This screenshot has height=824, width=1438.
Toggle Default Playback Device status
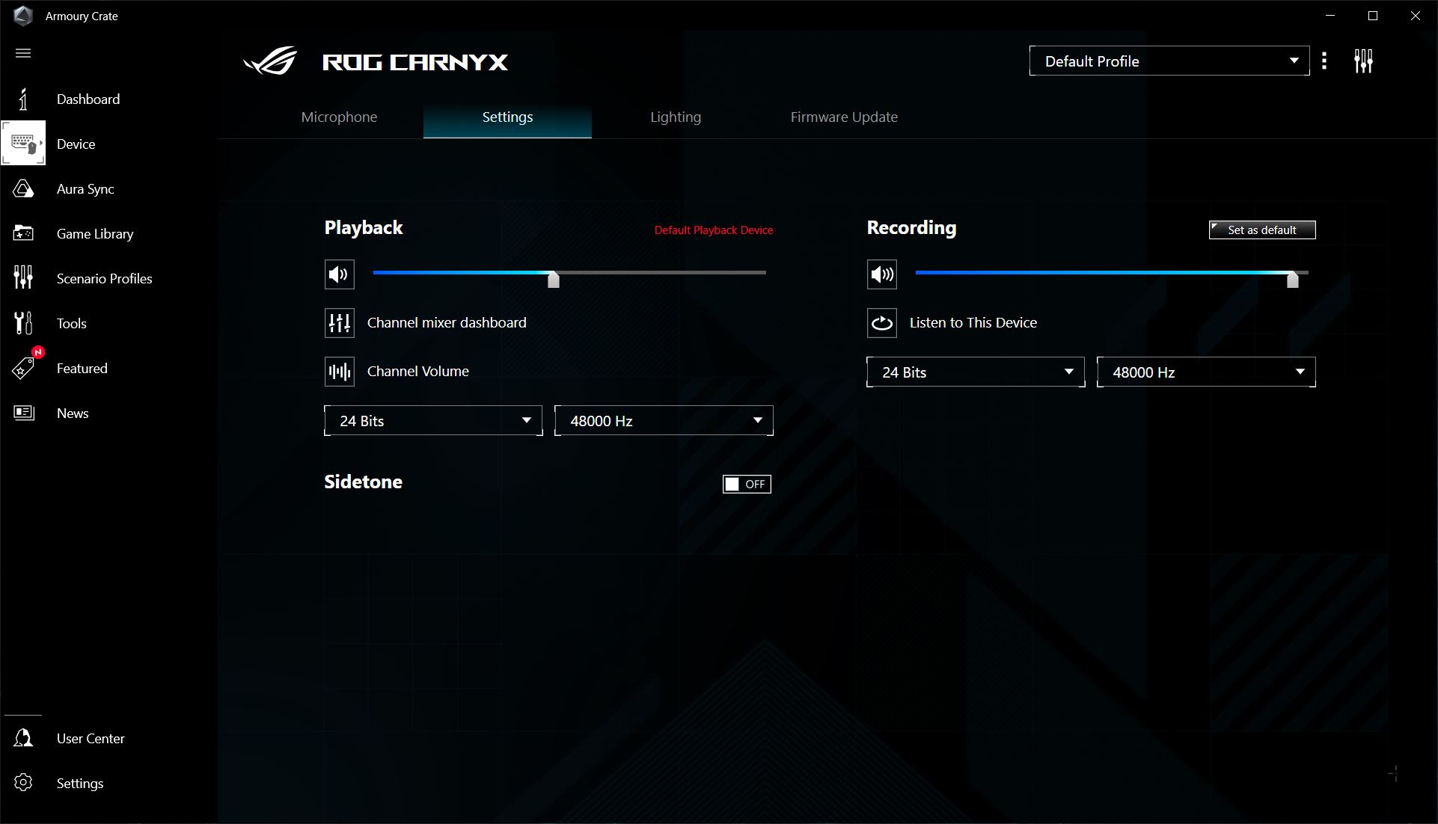tap(714, 230)
